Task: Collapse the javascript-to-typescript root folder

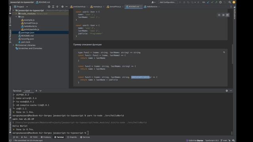Action: pos(13,11)
